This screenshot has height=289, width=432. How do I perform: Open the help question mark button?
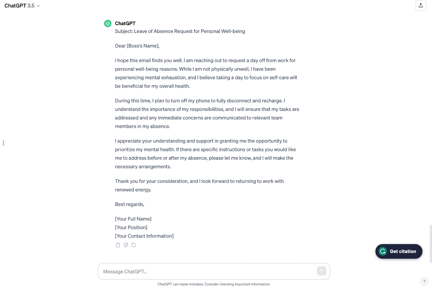pyautogui.click(x=424, y=281)
